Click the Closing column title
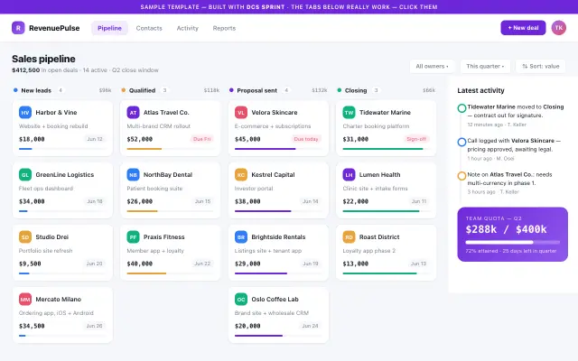The height and width of the screenshot is (361, 578). (x=356, y=90)
